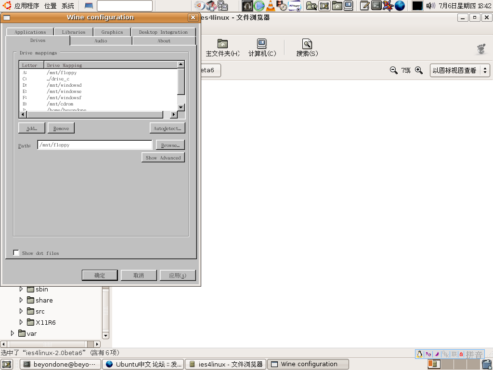Screen dimensions: 493x370
Task: Open the terminal launcher in the top panel
Action: [376, 6]
